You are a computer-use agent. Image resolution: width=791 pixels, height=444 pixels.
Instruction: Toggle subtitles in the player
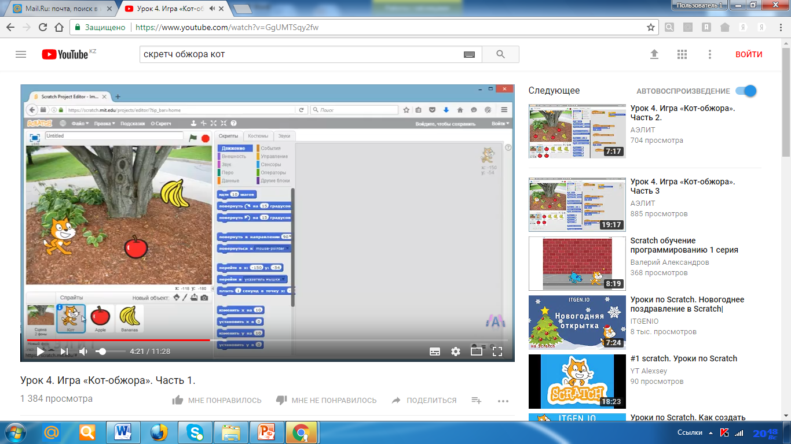coord(435,351)
